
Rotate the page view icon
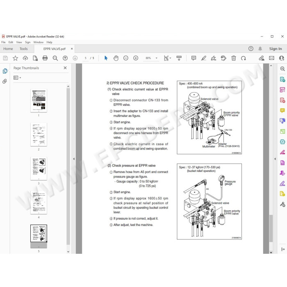(x=244, y=58)
